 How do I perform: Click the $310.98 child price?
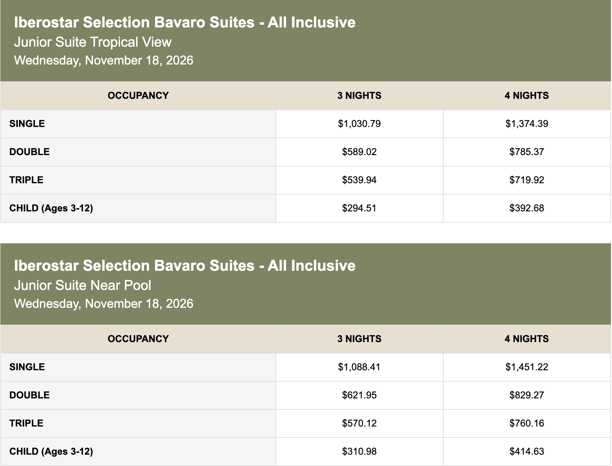tap(359, 451)
